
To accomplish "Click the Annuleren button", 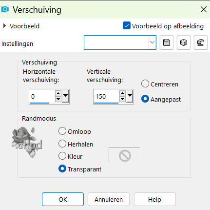I will 109,199.
